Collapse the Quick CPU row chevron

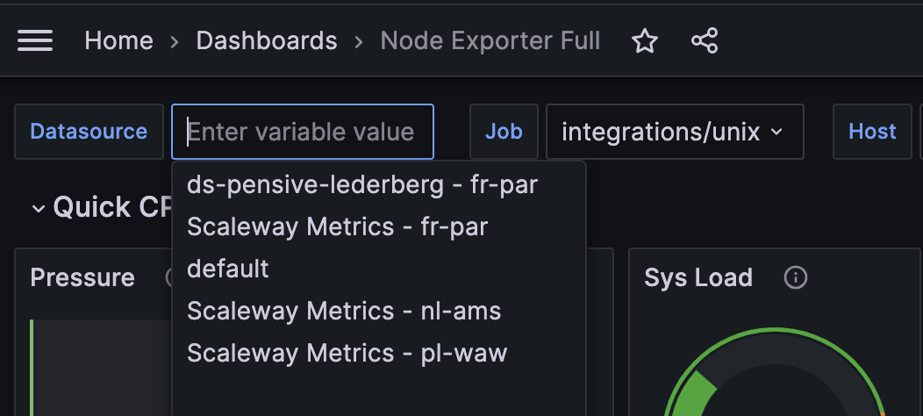point(39,208)
